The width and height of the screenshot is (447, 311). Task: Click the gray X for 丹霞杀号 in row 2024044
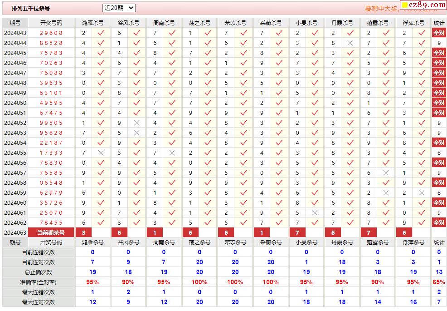point(350,43)
